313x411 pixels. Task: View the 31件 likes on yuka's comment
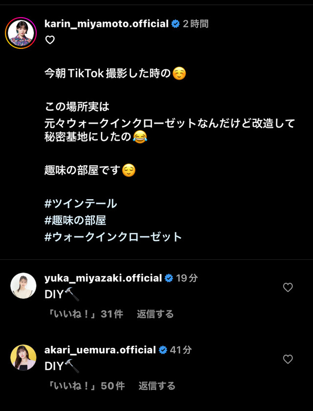coord(84,314)
